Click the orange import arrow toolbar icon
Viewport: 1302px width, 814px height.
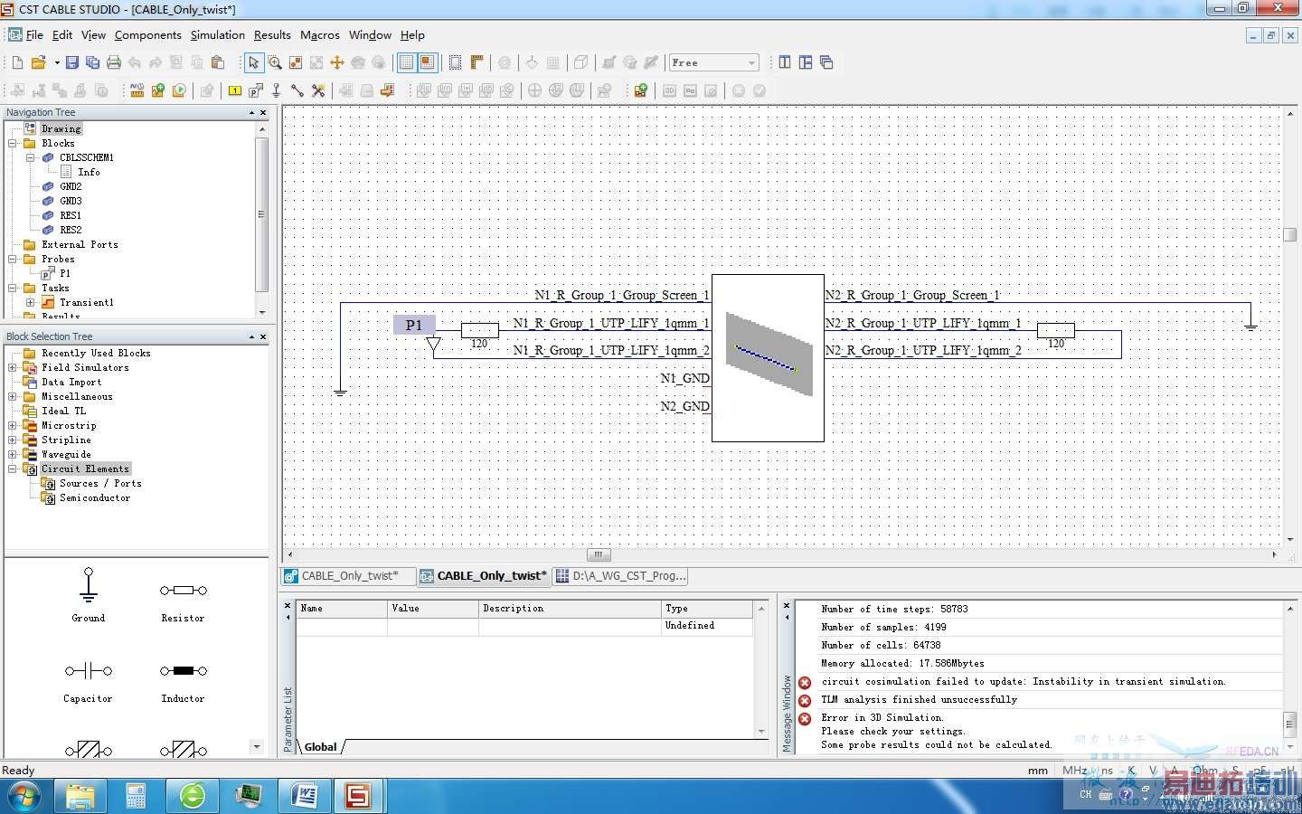point(388,90)
